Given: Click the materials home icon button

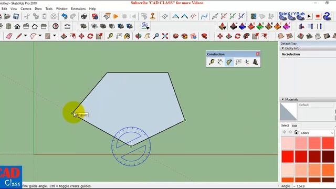Looking at the screenshot, I should 296,132.
